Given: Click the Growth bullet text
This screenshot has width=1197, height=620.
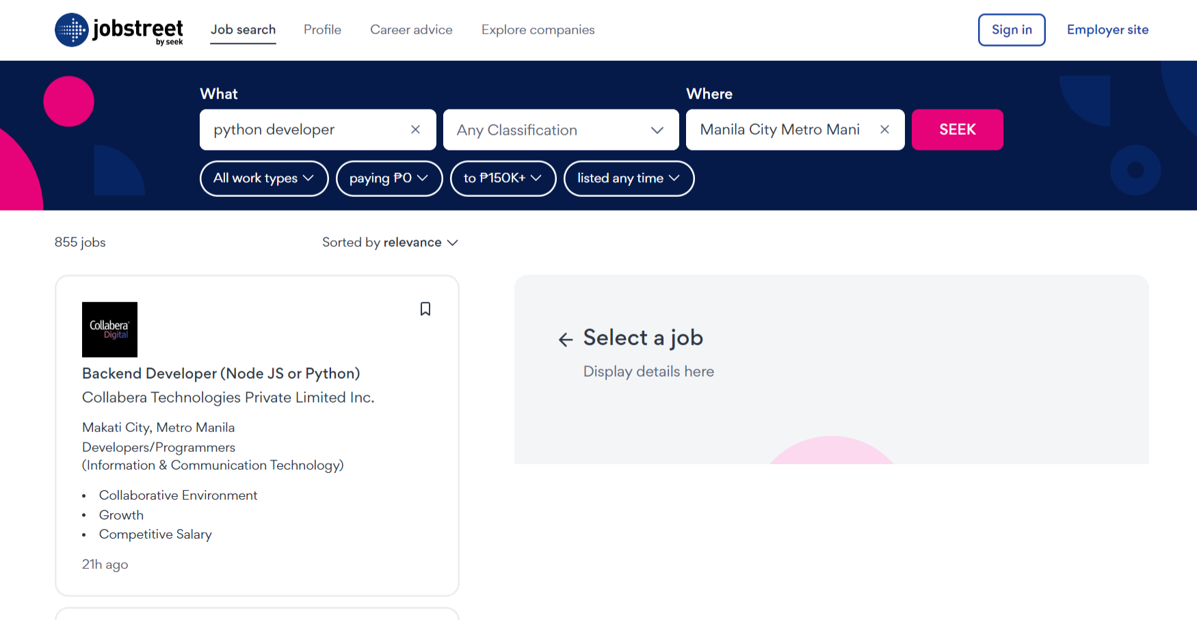Looking at the screenshot, I should coord(121,515).
